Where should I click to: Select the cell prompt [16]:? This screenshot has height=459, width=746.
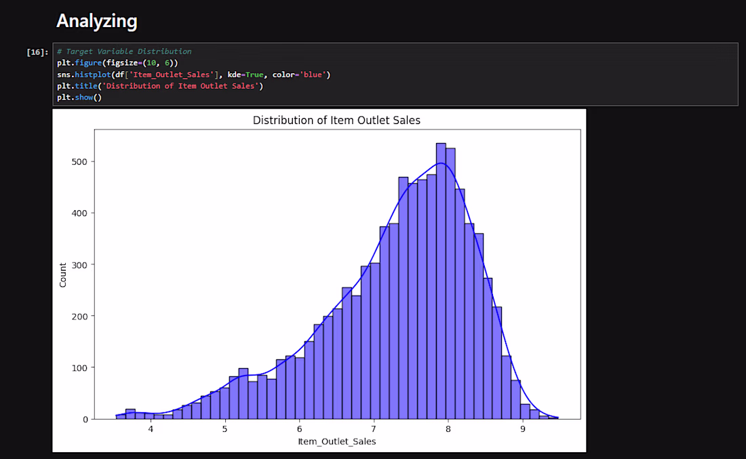point(37,52)
